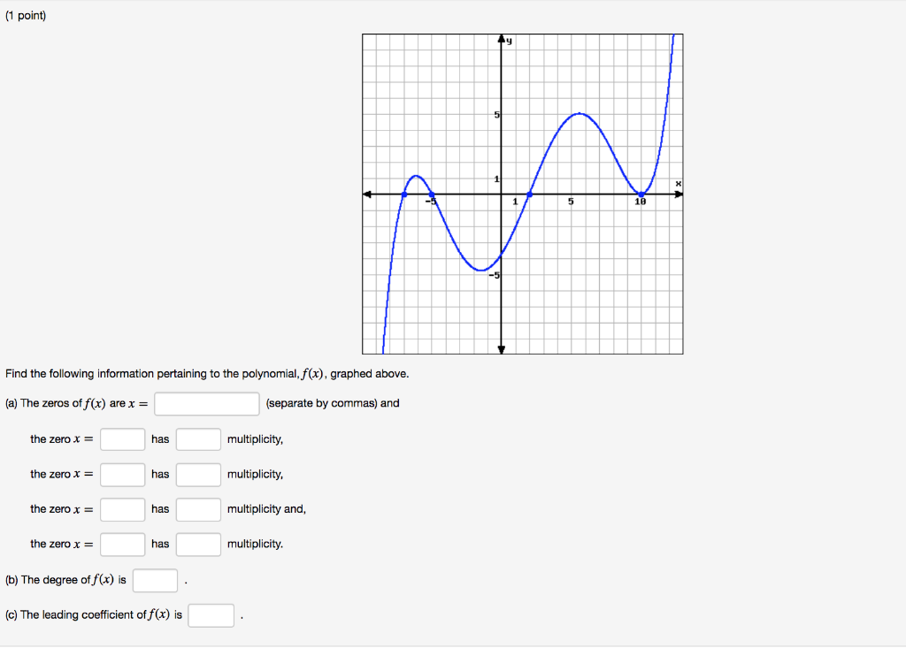The width and height of the screenshot is (906, 648).
Task: Click the x-axis label on the graph
Action: [x=677, y=182]
